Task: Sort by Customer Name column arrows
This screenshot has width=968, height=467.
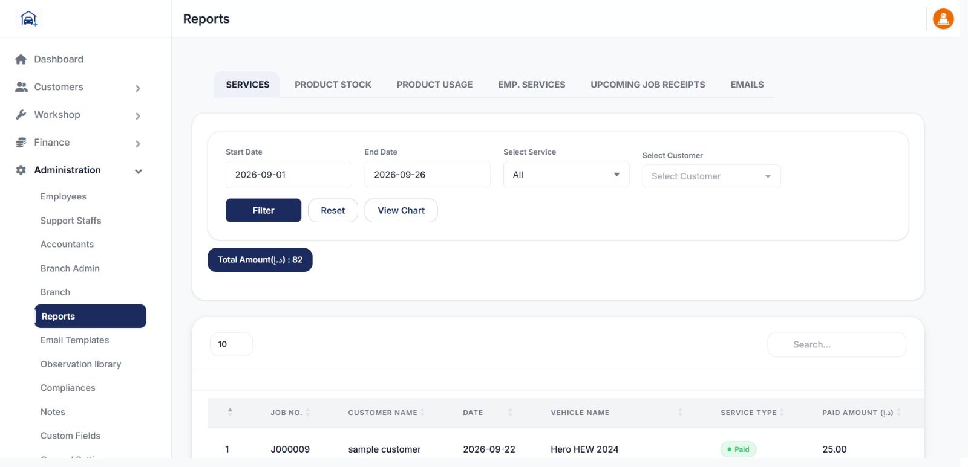Action: [x=422, y=413]
